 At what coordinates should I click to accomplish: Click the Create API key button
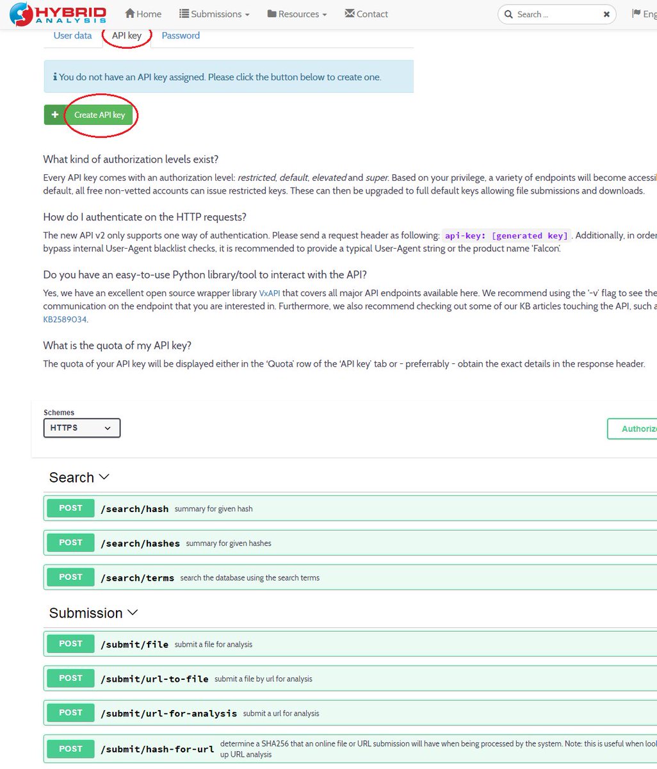click(x=99, y=115)
